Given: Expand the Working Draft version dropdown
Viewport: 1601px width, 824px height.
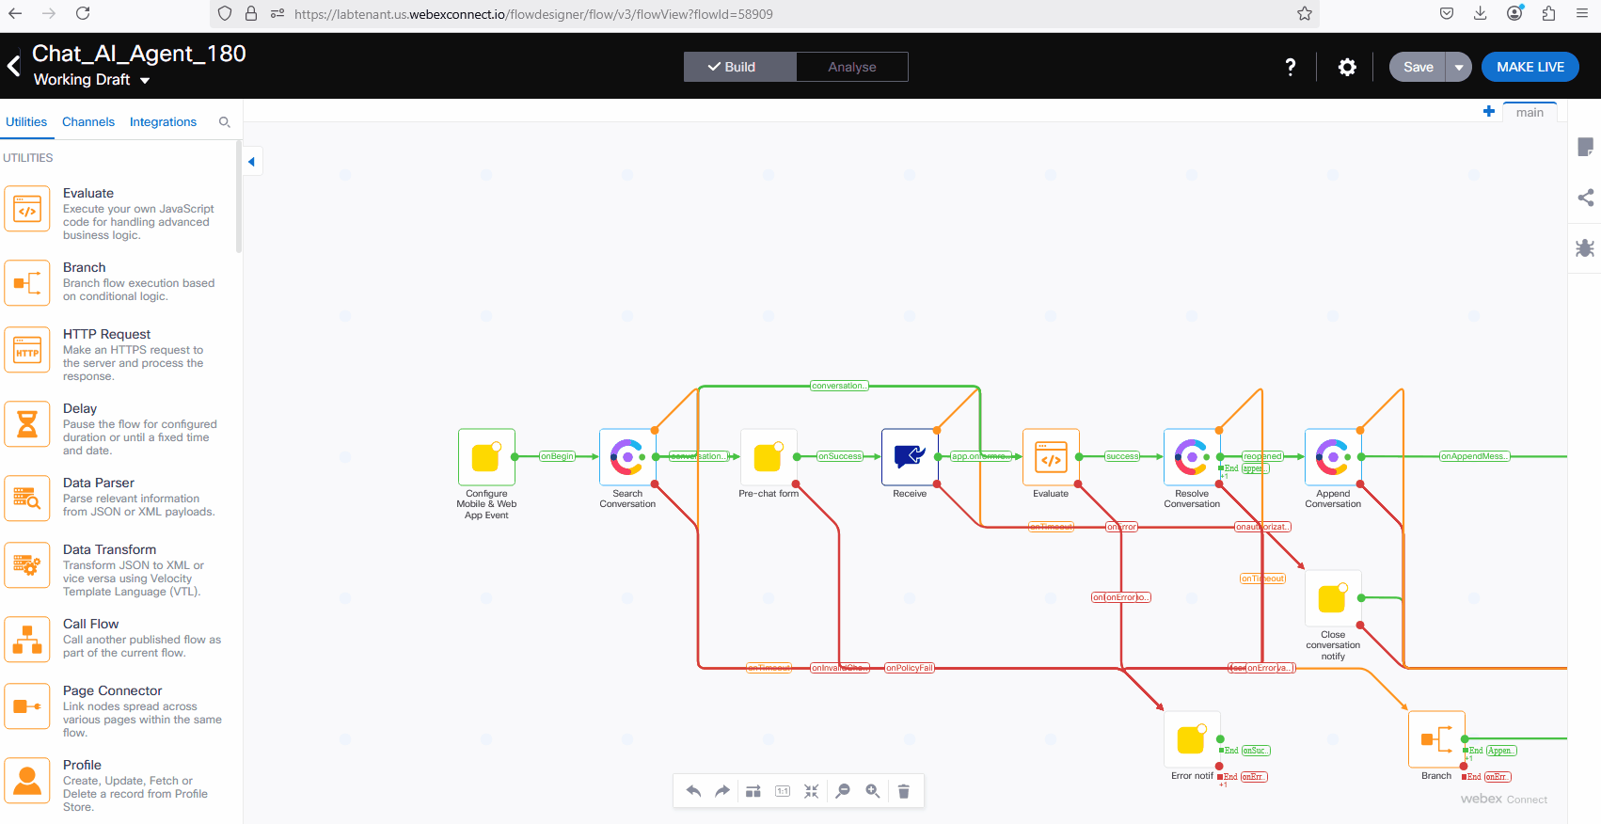Looking at the screenshot, I should coord(145,81).
